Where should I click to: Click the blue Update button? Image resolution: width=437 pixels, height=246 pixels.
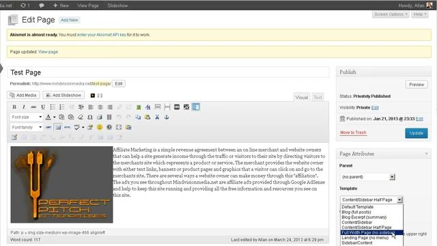[417, 133]
